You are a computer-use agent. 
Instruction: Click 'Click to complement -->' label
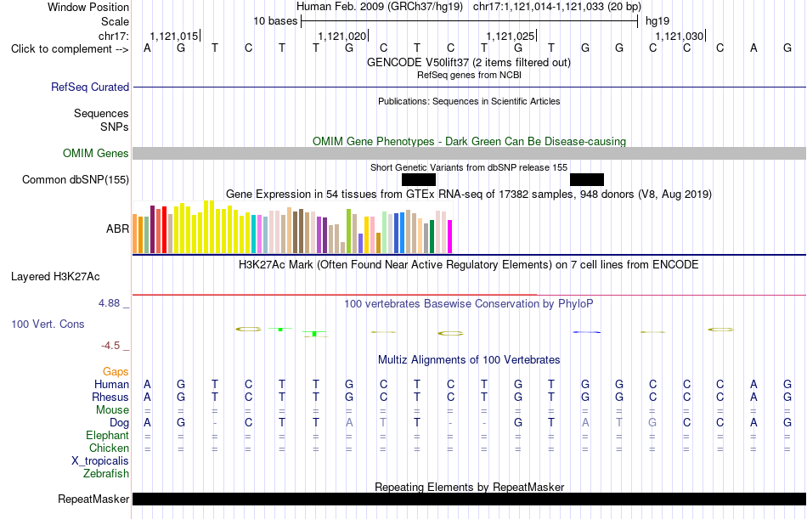click(x=70, y=49)
